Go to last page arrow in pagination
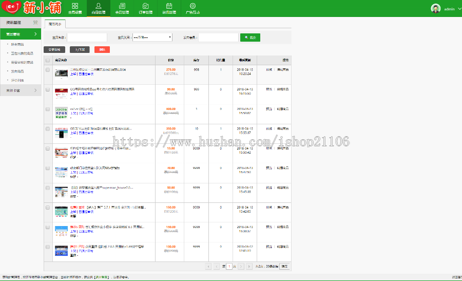This screenshot has height=281, width=462. coord(249,266)
